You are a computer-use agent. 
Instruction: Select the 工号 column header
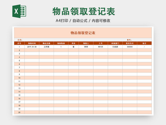point(101,43)
